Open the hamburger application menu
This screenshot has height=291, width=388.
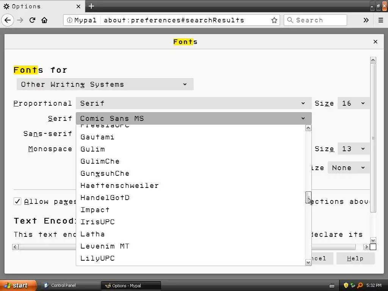pyautogui.click(x=381, y=20)
